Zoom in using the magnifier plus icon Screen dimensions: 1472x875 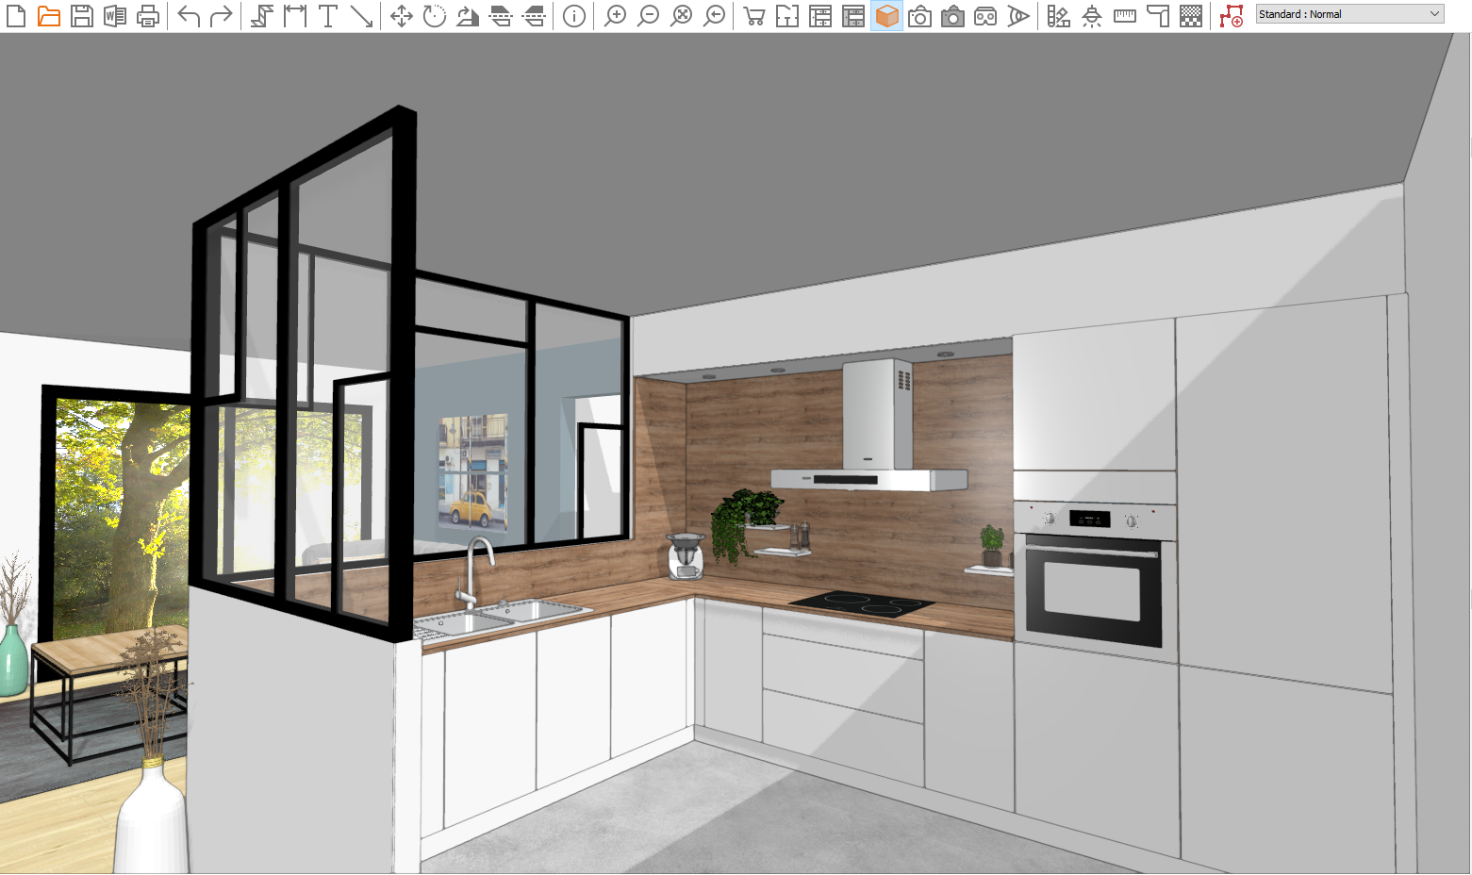point(615,16)
